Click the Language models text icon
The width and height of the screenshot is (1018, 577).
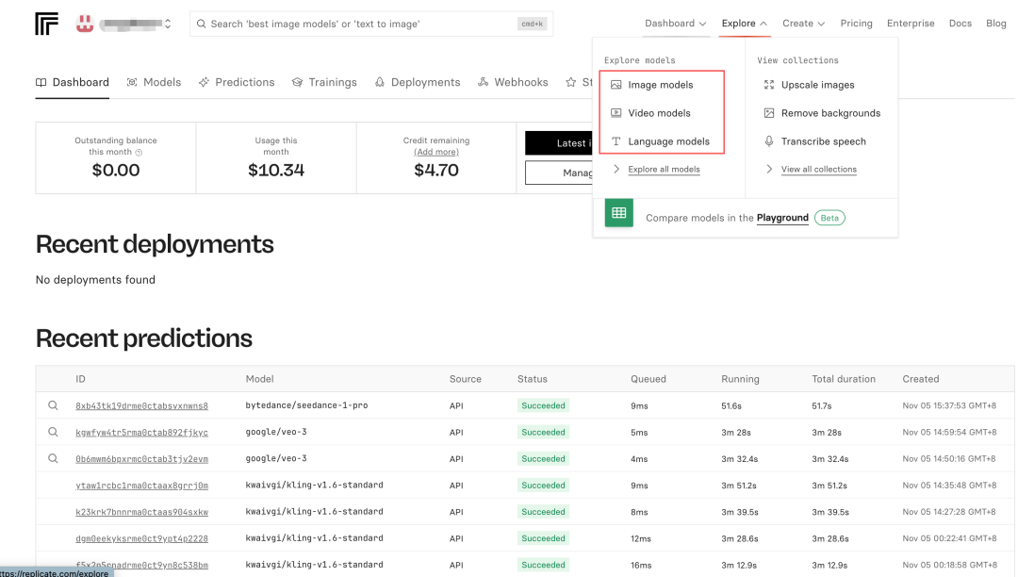pyautogui.click(x=616, y=141)
